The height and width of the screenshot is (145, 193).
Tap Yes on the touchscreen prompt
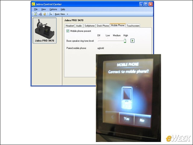127,119
